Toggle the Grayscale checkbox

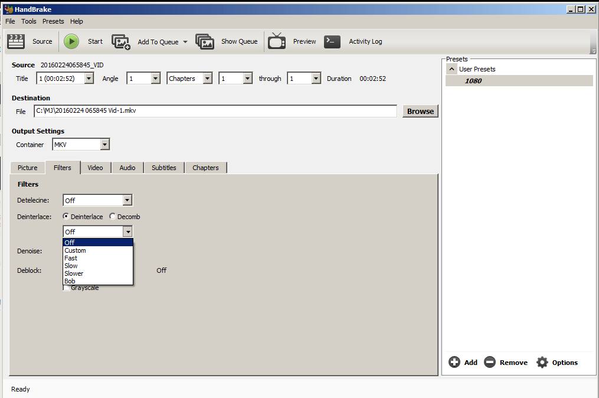(x=66, y=288)
